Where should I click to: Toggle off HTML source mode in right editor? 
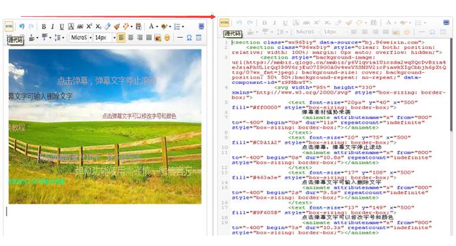click(224, 23)
